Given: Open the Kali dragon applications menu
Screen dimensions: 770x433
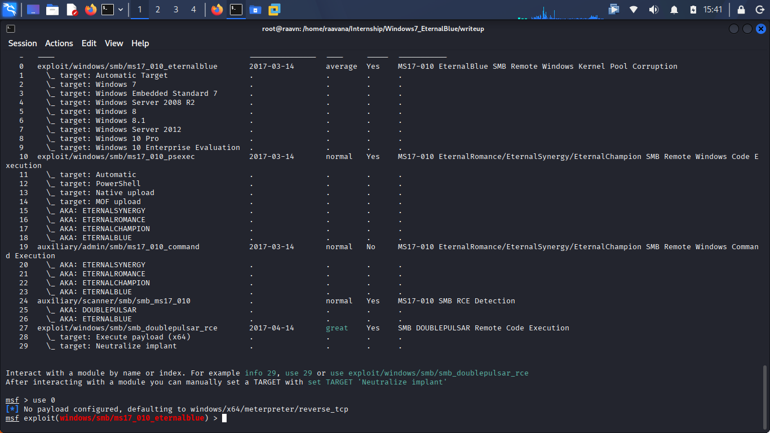Looking at the screenshot, I should coord(10,10).
